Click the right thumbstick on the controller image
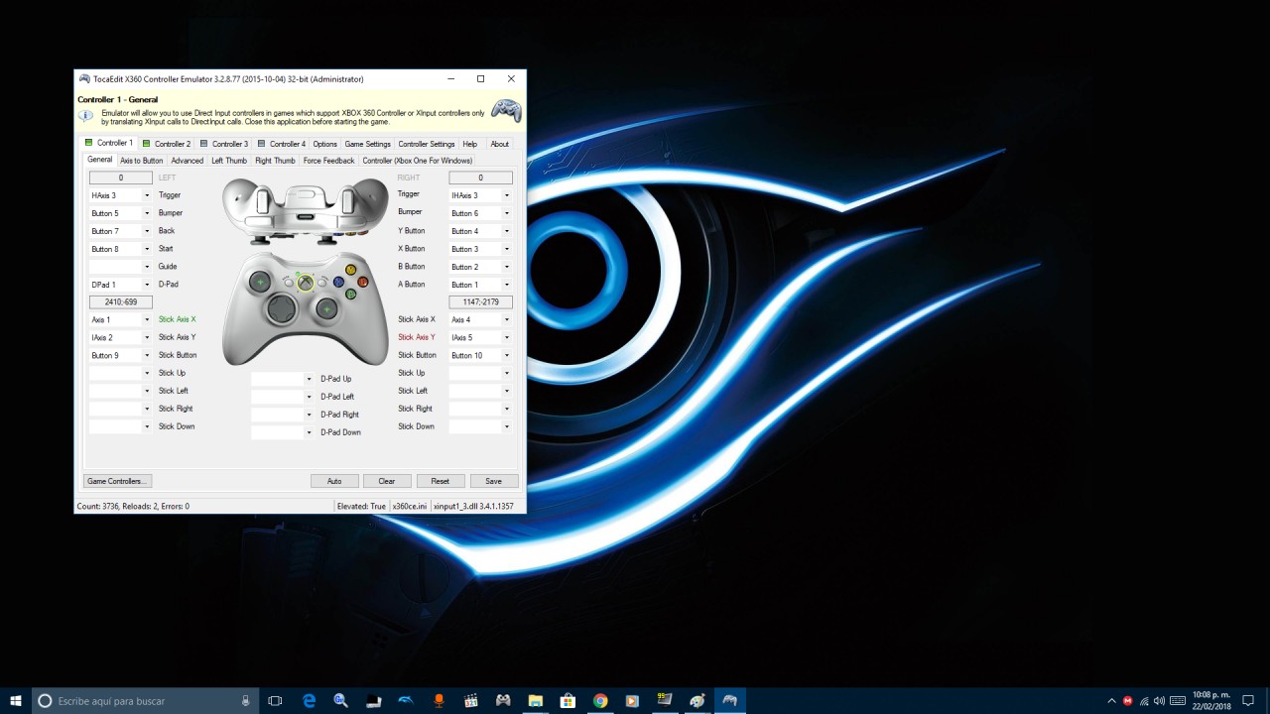 point(326,309)
